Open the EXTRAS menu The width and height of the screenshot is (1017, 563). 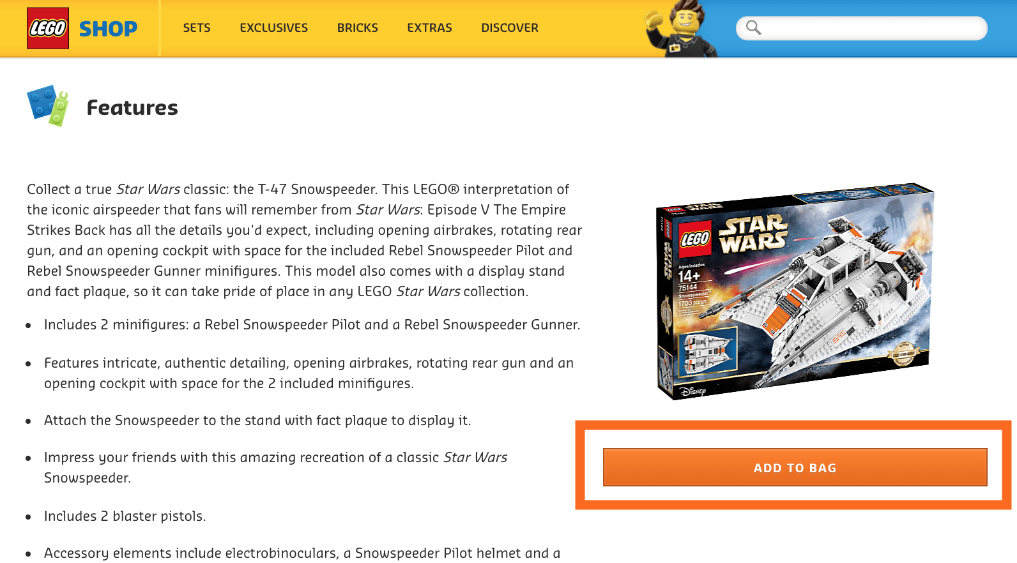[429, 28]
